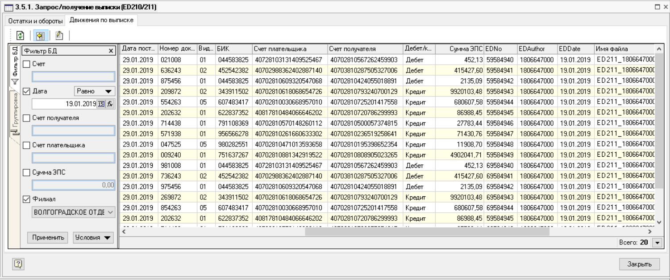Select the Движения по выписке tab
The image size is (670, 280).
(x=101, y=20)
